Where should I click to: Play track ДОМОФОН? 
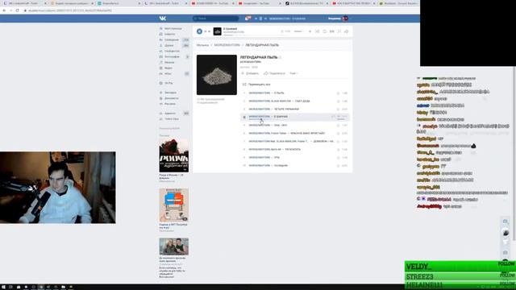point(295,141)
